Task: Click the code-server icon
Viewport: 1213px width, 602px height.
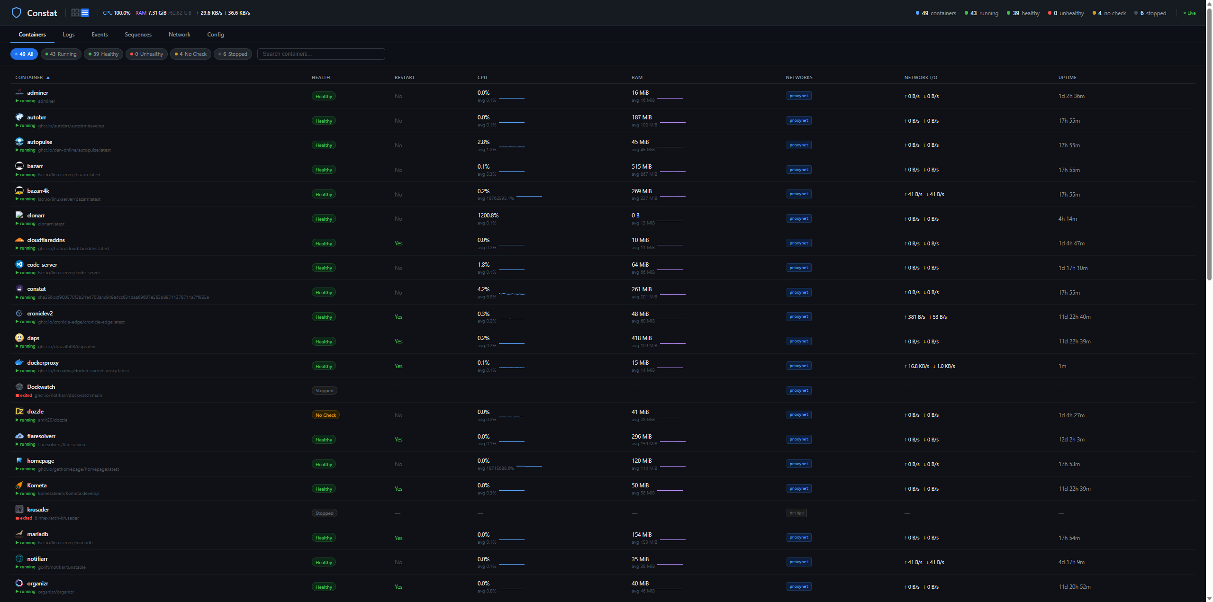Action: point(19,264)
